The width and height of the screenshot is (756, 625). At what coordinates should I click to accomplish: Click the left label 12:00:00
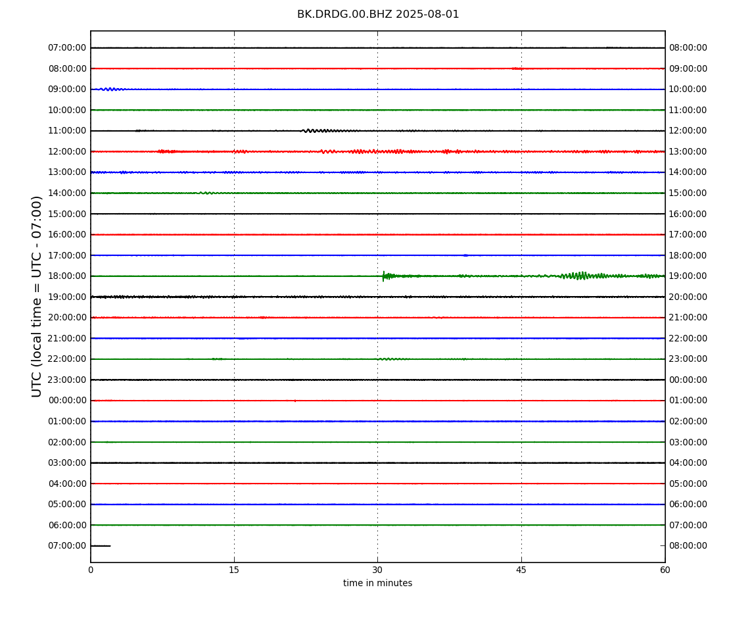(67, 151)
